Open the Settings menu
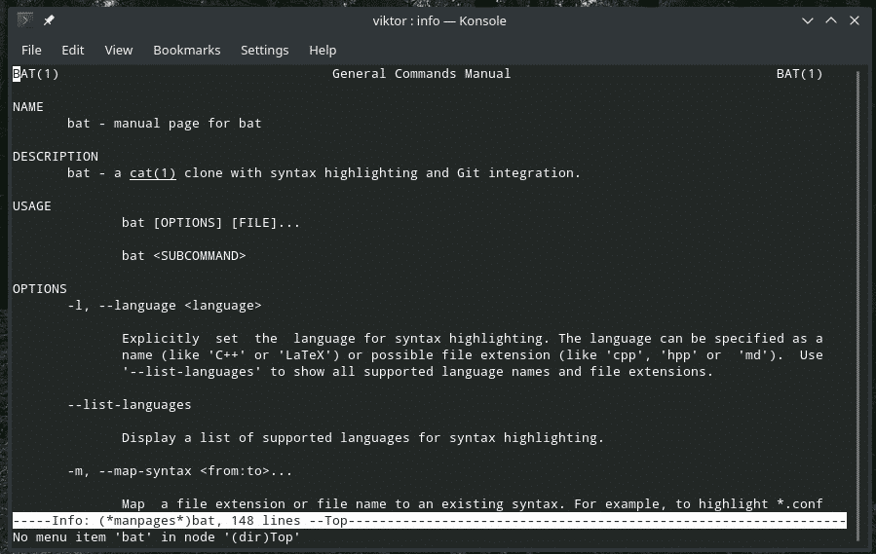This screenshot has width=876, height=554. 264,50
